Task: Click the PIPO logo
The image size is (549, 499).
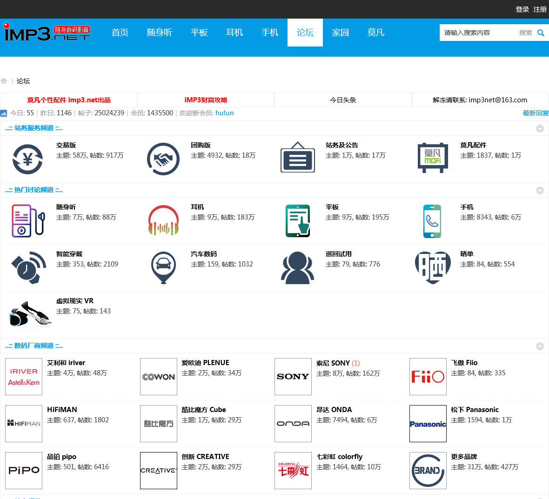Action: tap(24, 471)
